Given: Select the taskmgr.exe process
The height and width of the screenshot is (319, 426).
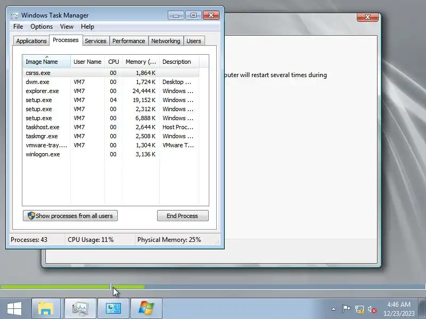Looking at the screenshot, I should tap(111, 136).
